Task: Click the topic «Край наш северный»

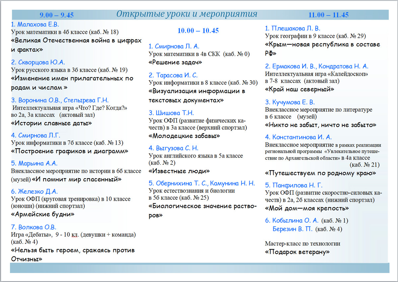Action: pos(299,89)
